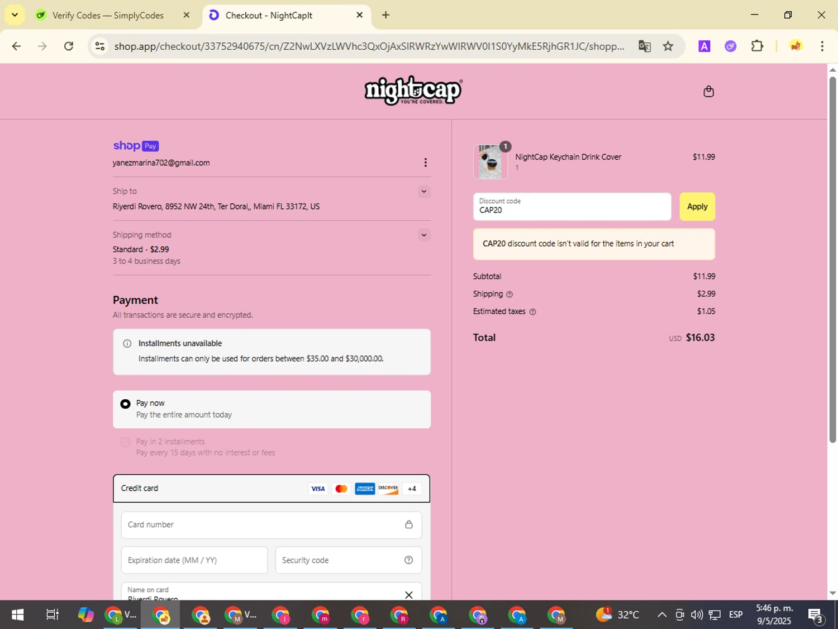
Task: Click the Security code help icon
Action: pos(408,560)
